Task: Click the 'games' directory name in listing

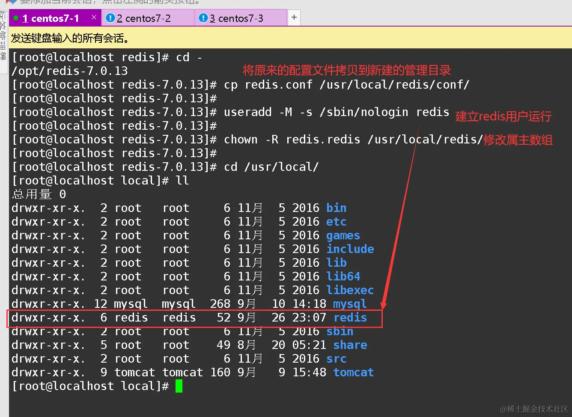Action: pyautogui.click(x=343, y=235)
